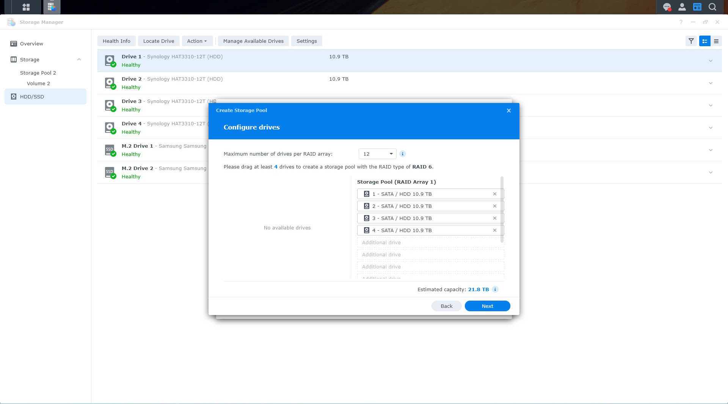Remove drive 4 SATA from RAID array
Viewport: 728px width, 404px height.
[495, 230]
